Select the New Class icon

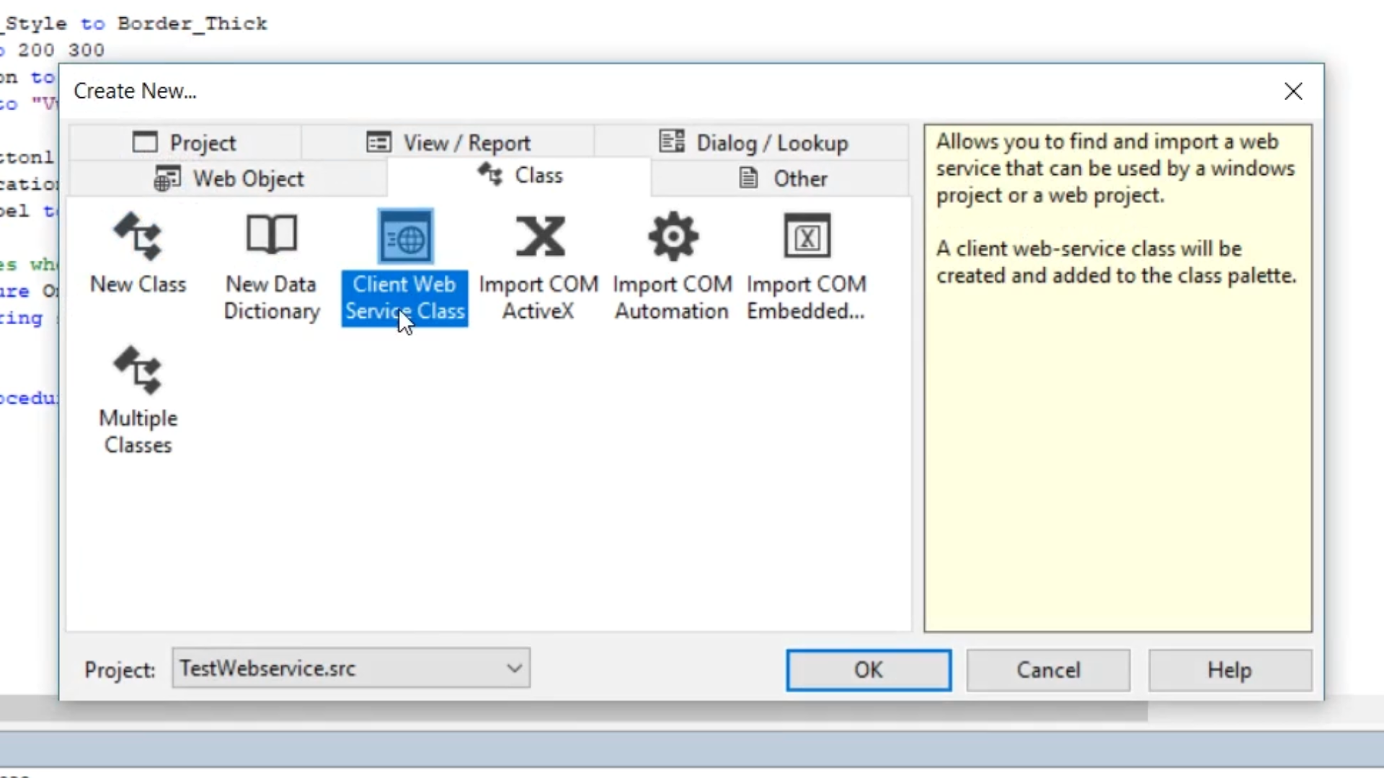(138, 237)
